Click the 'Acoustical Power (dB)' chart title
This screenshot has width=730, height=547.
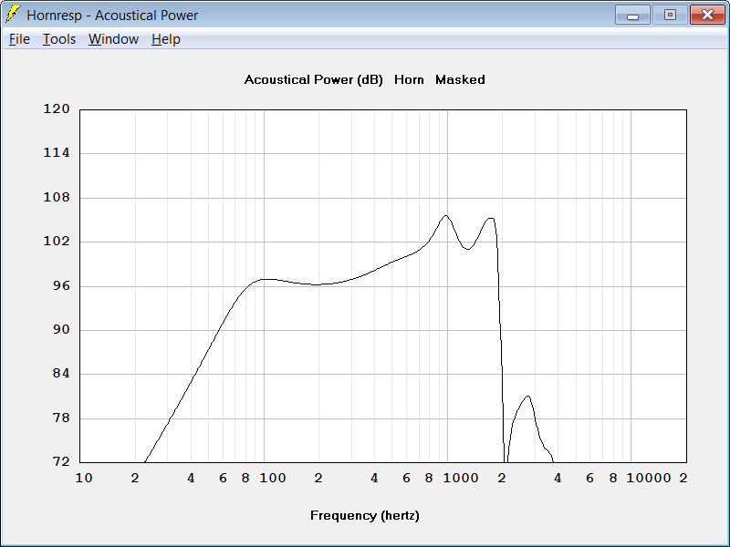(x=313, y=79)
